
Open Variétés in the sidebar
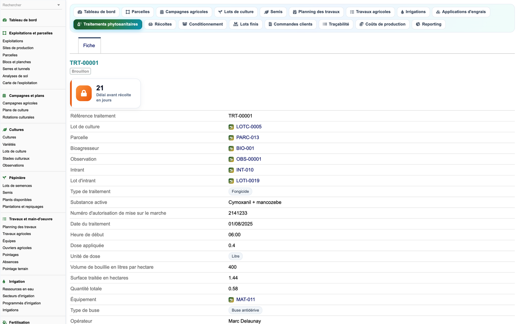coord(9,145)
